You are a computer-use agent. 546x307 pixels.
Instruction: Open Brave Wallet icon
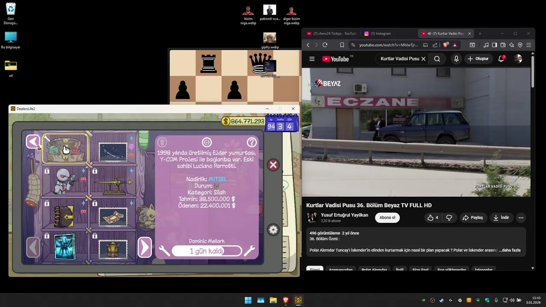(x=503, y=45)
